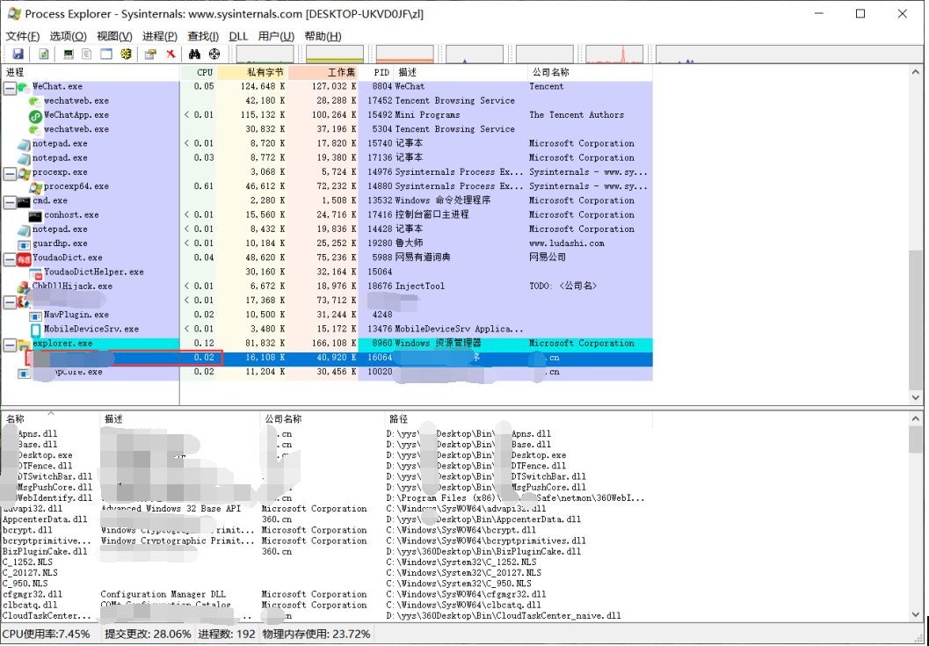Image resolution: width=929 pixels, height=646 pixels.
Task: Click the guardhp.exe process icon
Action: 24,244
